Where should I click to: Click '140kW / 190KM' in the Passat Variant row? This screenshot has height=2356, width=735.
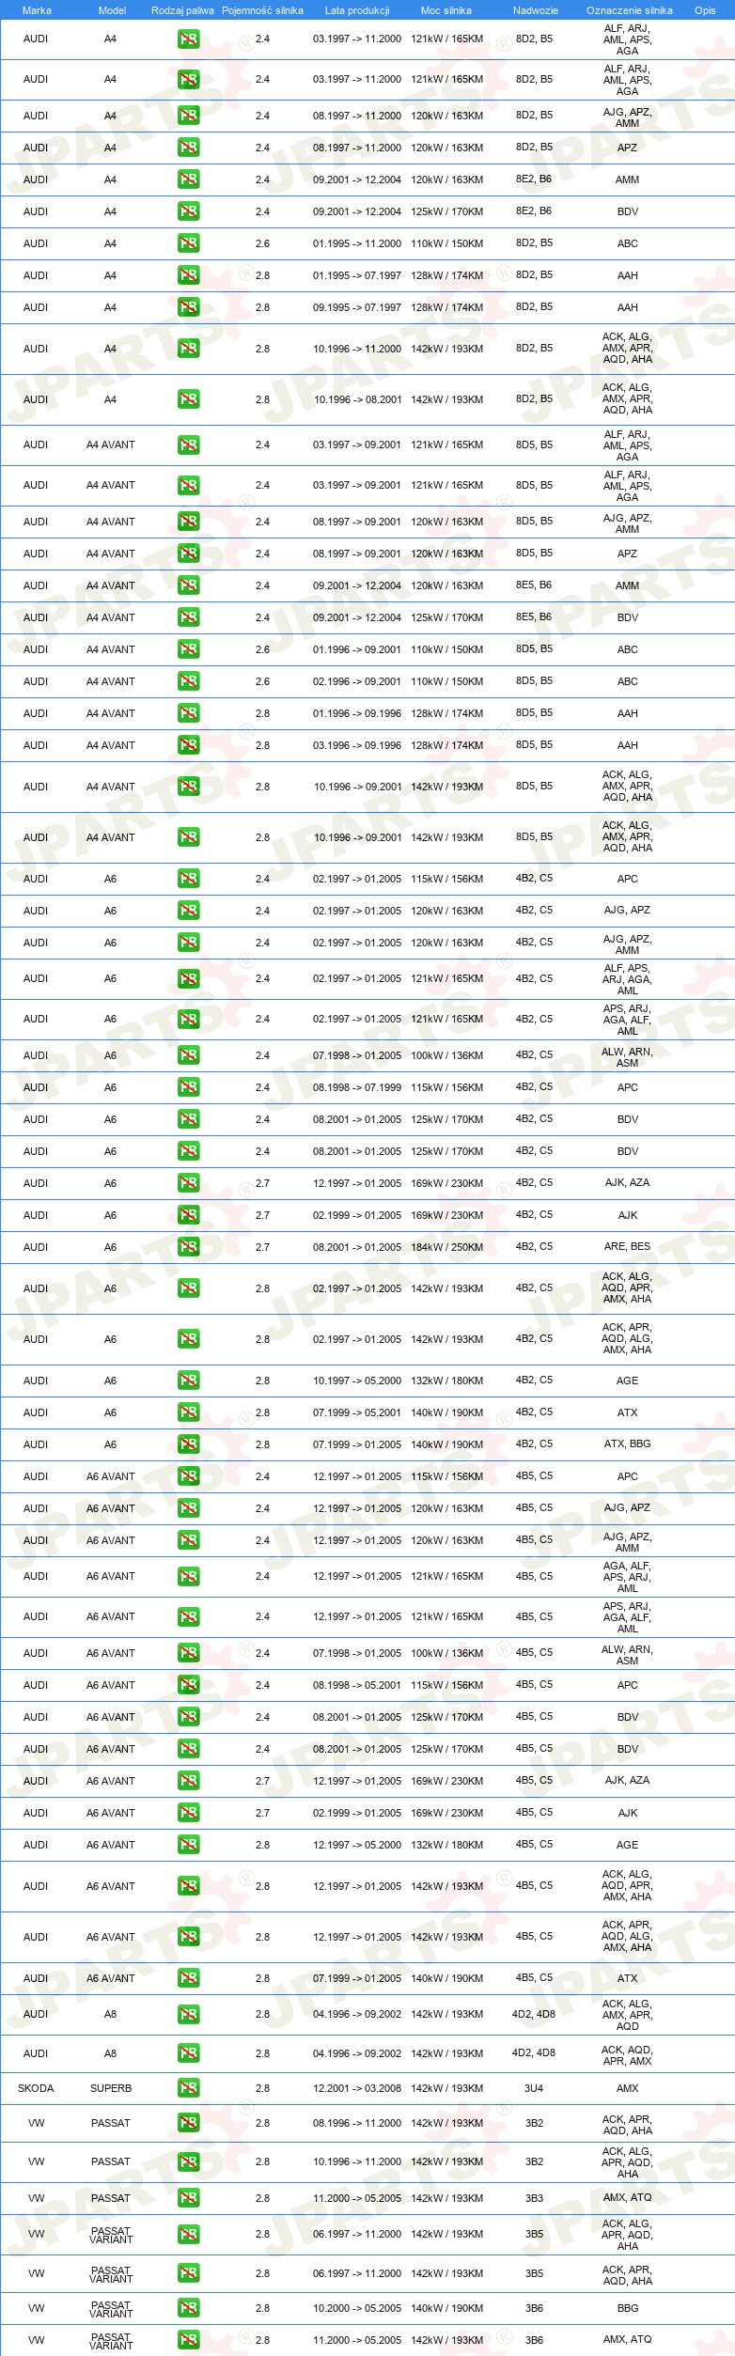(x=446, y=2308)
